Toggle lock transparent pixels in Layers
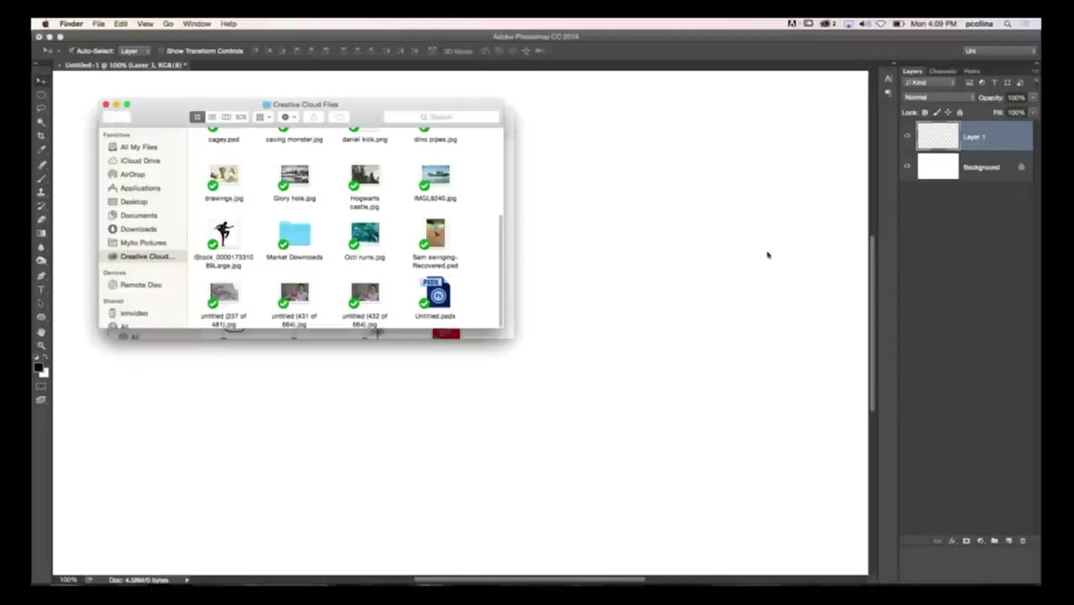 click(925, 113)
